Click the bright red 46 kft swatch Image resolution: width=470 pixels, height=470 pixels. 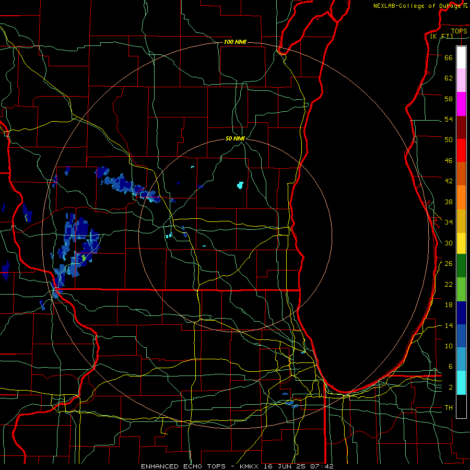click(461, 150)
